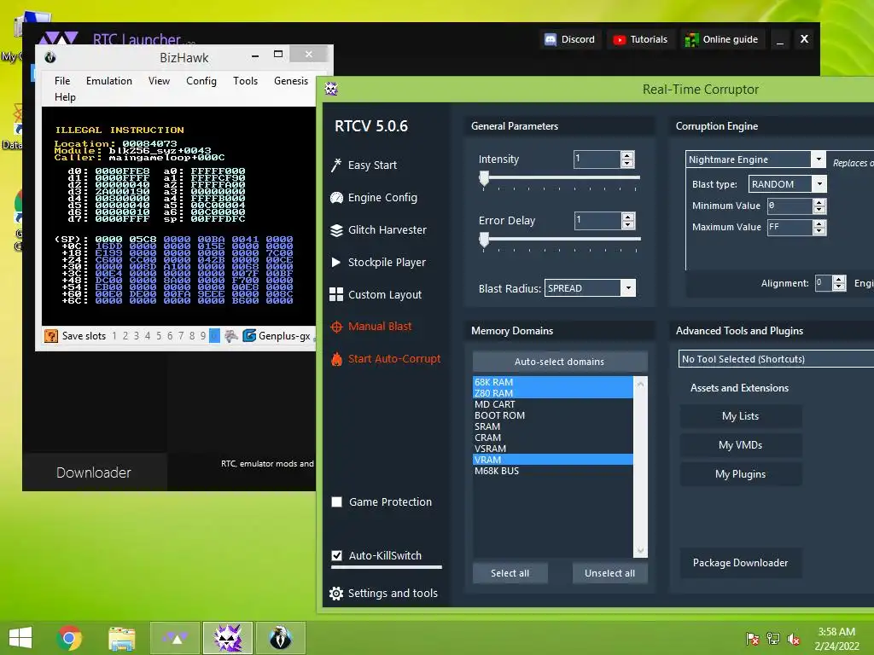
Task: Open Engine Config gauge icon
Action: tap(336, 198)
